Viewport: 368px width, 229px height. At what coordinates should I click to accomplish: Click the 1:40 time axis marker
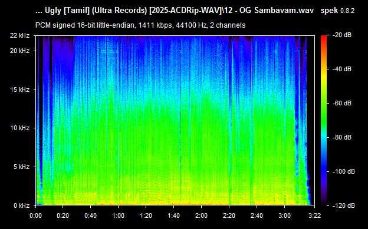pos(173,215)
